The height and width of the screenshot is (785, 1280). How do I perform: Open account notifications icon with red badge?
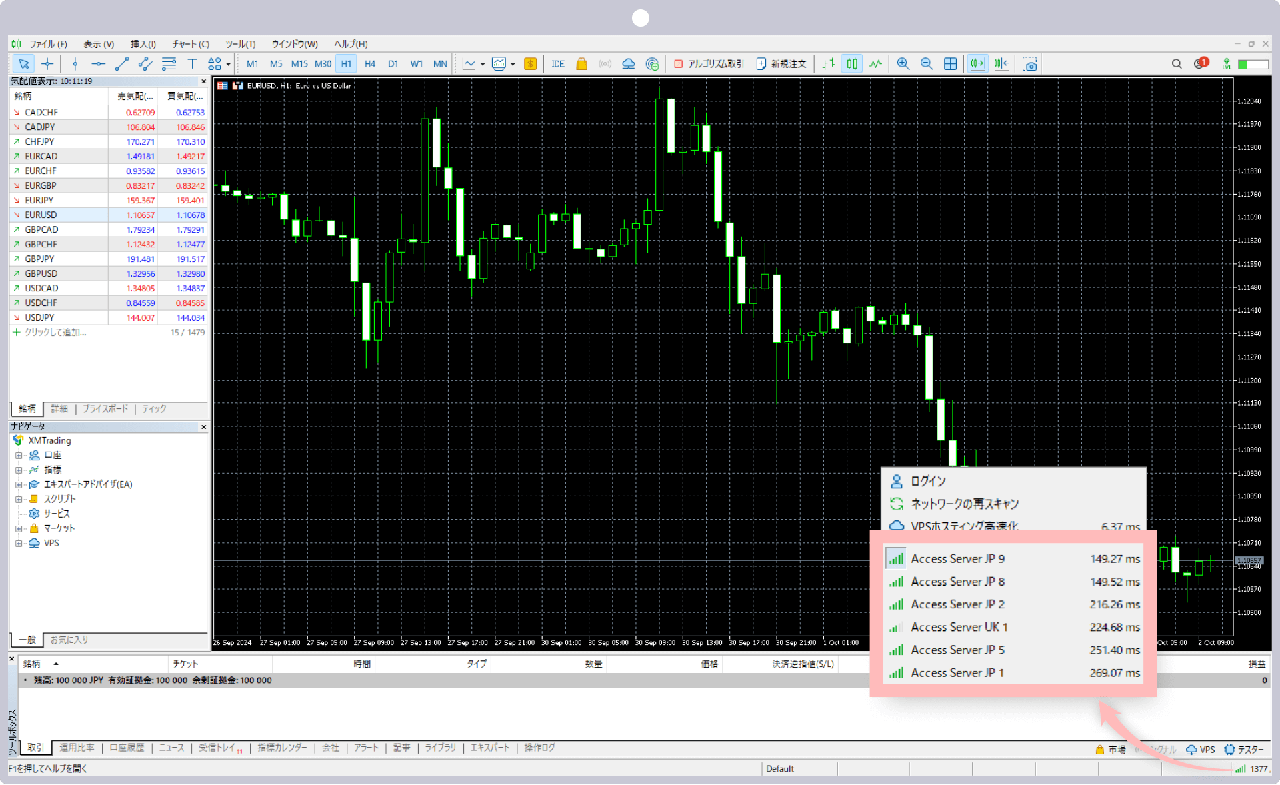pos(1201,63)
